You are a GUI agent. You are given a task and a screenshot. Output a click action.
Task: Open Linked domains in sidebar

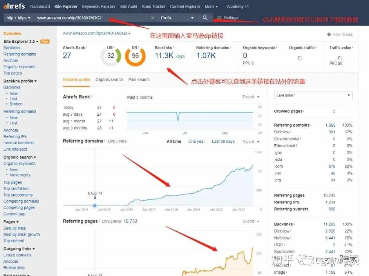(x=17, y=255)
